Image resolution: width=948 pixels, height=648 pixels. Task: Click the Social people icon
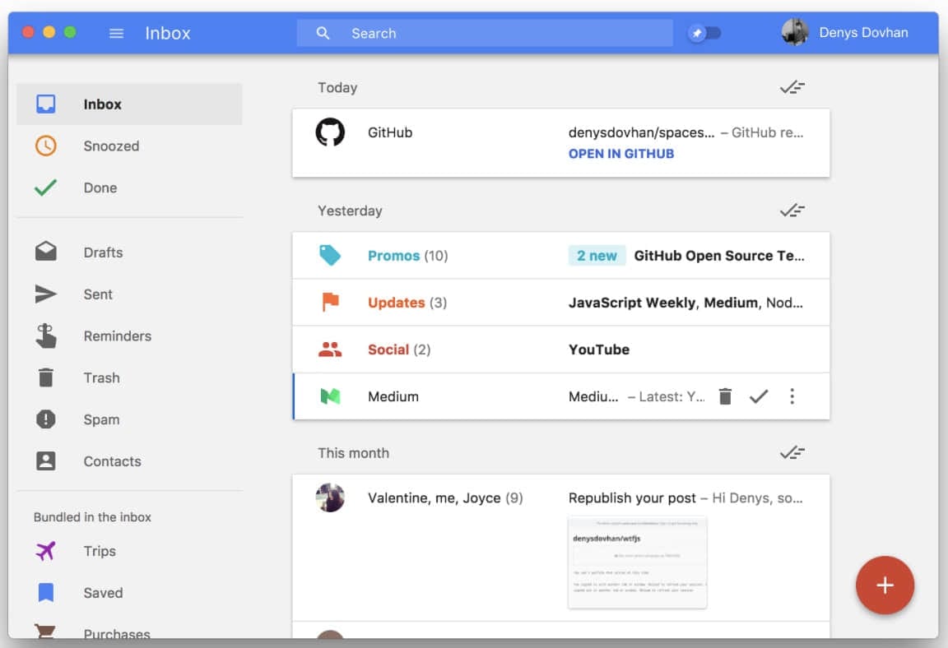click(x=330, y=349)
